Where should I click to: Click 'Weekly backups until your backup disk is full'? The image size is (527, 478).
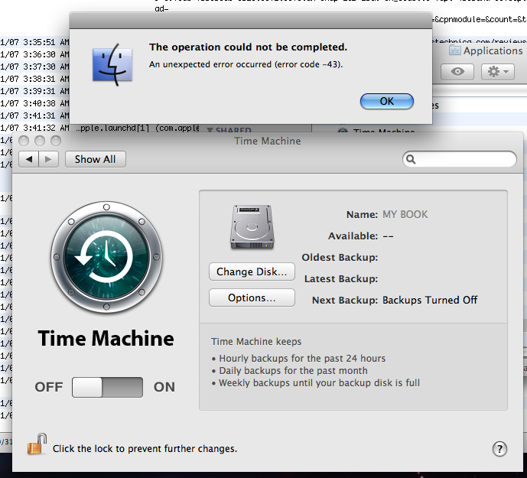pos(319,383)
